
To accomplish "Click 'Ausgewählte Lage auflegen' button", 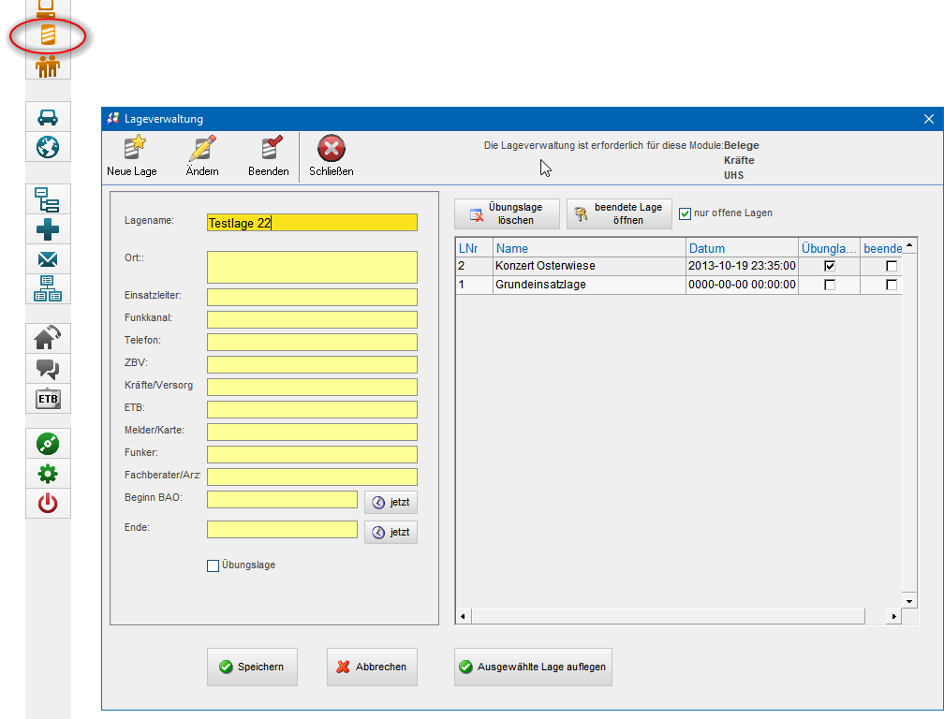I will [x=533, y=668].
